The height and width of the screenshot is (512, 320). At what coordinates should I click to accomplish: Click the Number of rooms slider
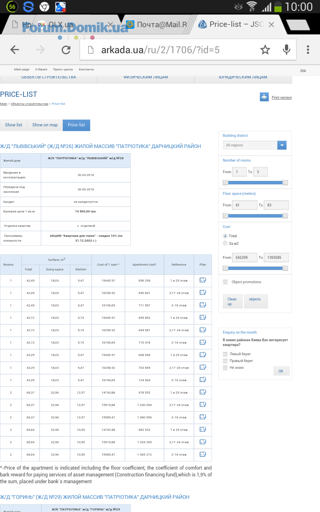[255, 182]
